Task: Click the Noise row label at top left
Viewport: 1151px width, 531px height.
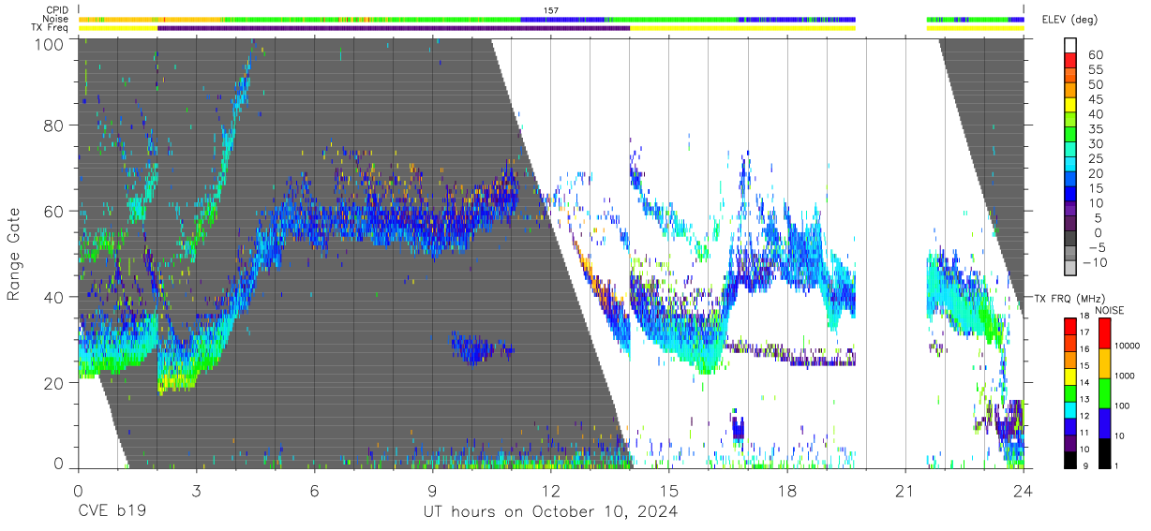Action: [57, 19]
